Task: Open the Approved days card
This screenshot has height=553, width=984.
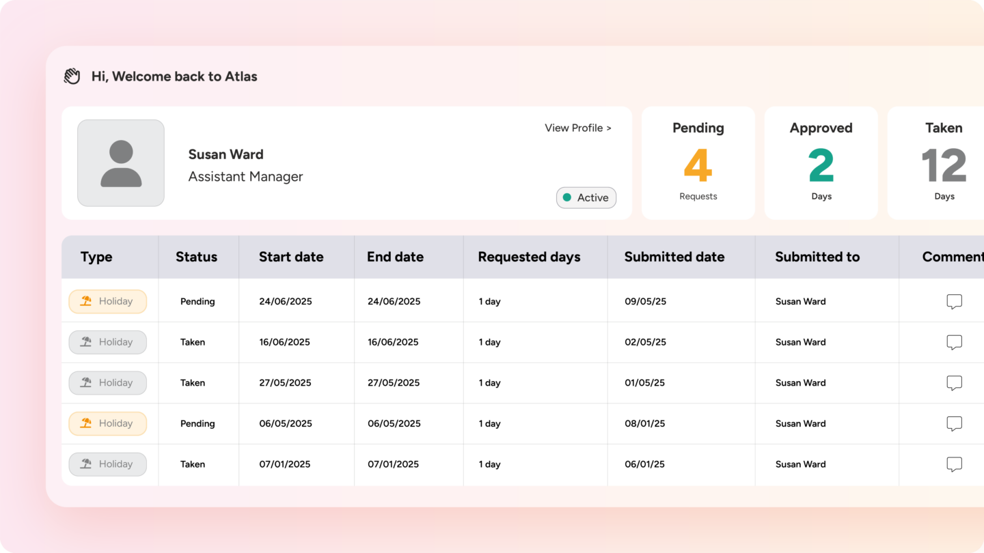Action: pyautogui.click(x=821, y=163)
